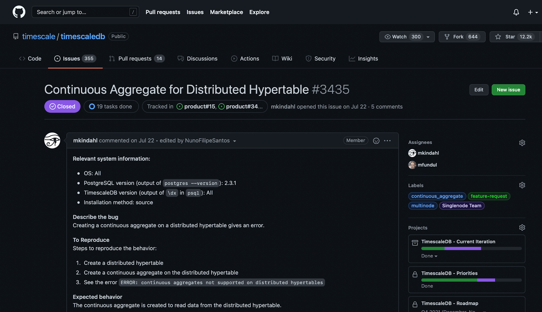Expand the comment edit history dropdown
Image resolution: width=542 pixels, height=312 pixels.
(x=234, y=141)
